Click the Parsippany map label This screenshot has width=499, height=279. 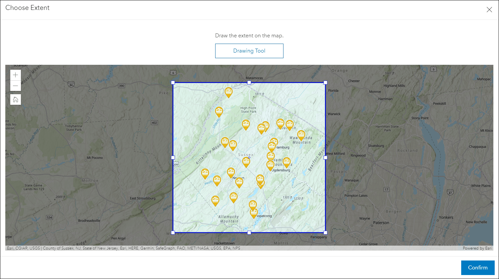click(x=319, y=237)
